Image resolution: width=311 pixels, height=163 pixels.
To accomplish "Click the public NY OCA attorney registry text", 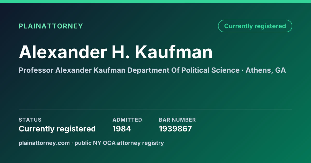I will [x=119, y=143].
